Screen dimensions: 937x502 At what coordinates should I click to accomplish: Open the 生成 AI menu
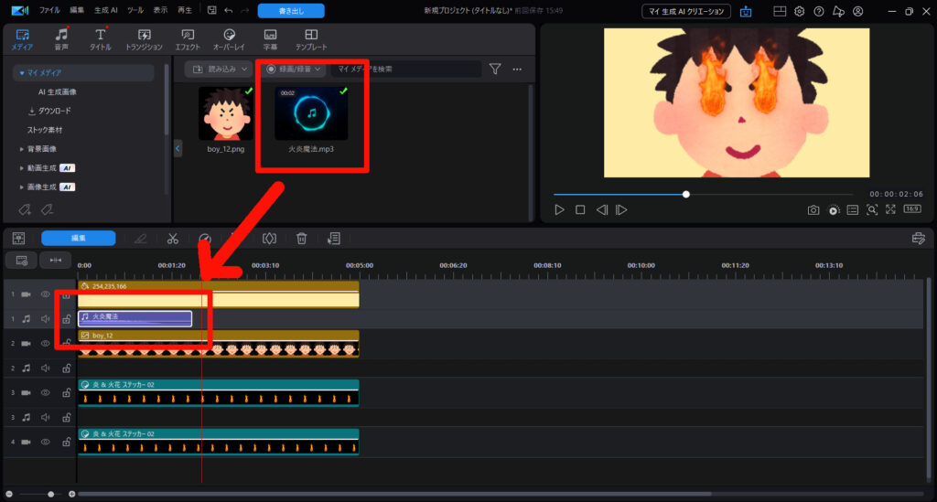[107, 11]
